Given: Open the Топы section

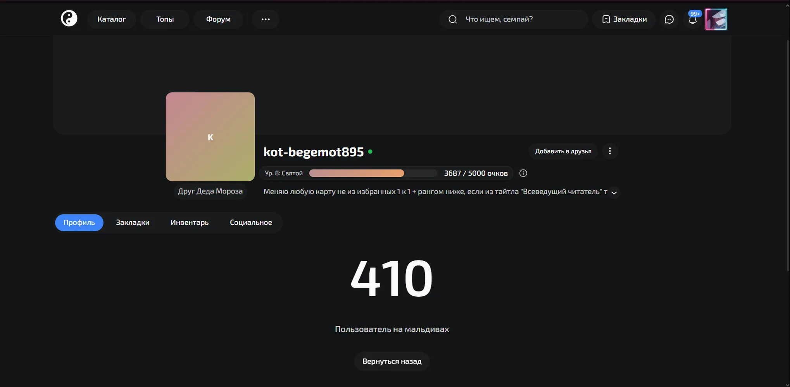Looking at the screenshot, I should click(165, 19).
